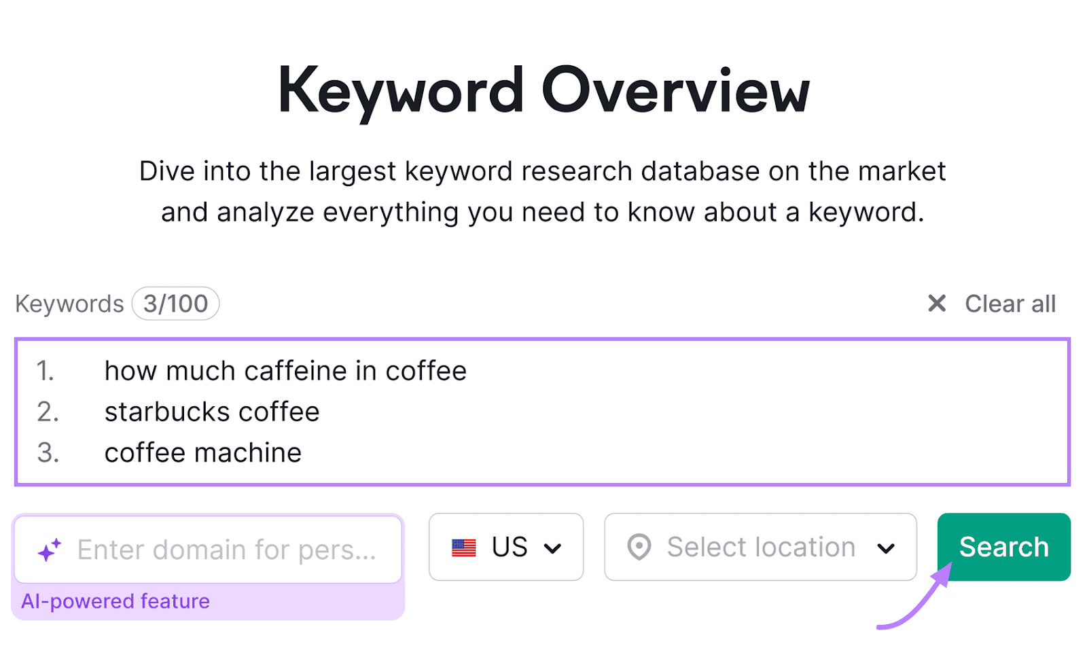The width and height of the screenshot is (1087, 646).
Task: Click the chevron beside the US flag
Action: [555, 548]
